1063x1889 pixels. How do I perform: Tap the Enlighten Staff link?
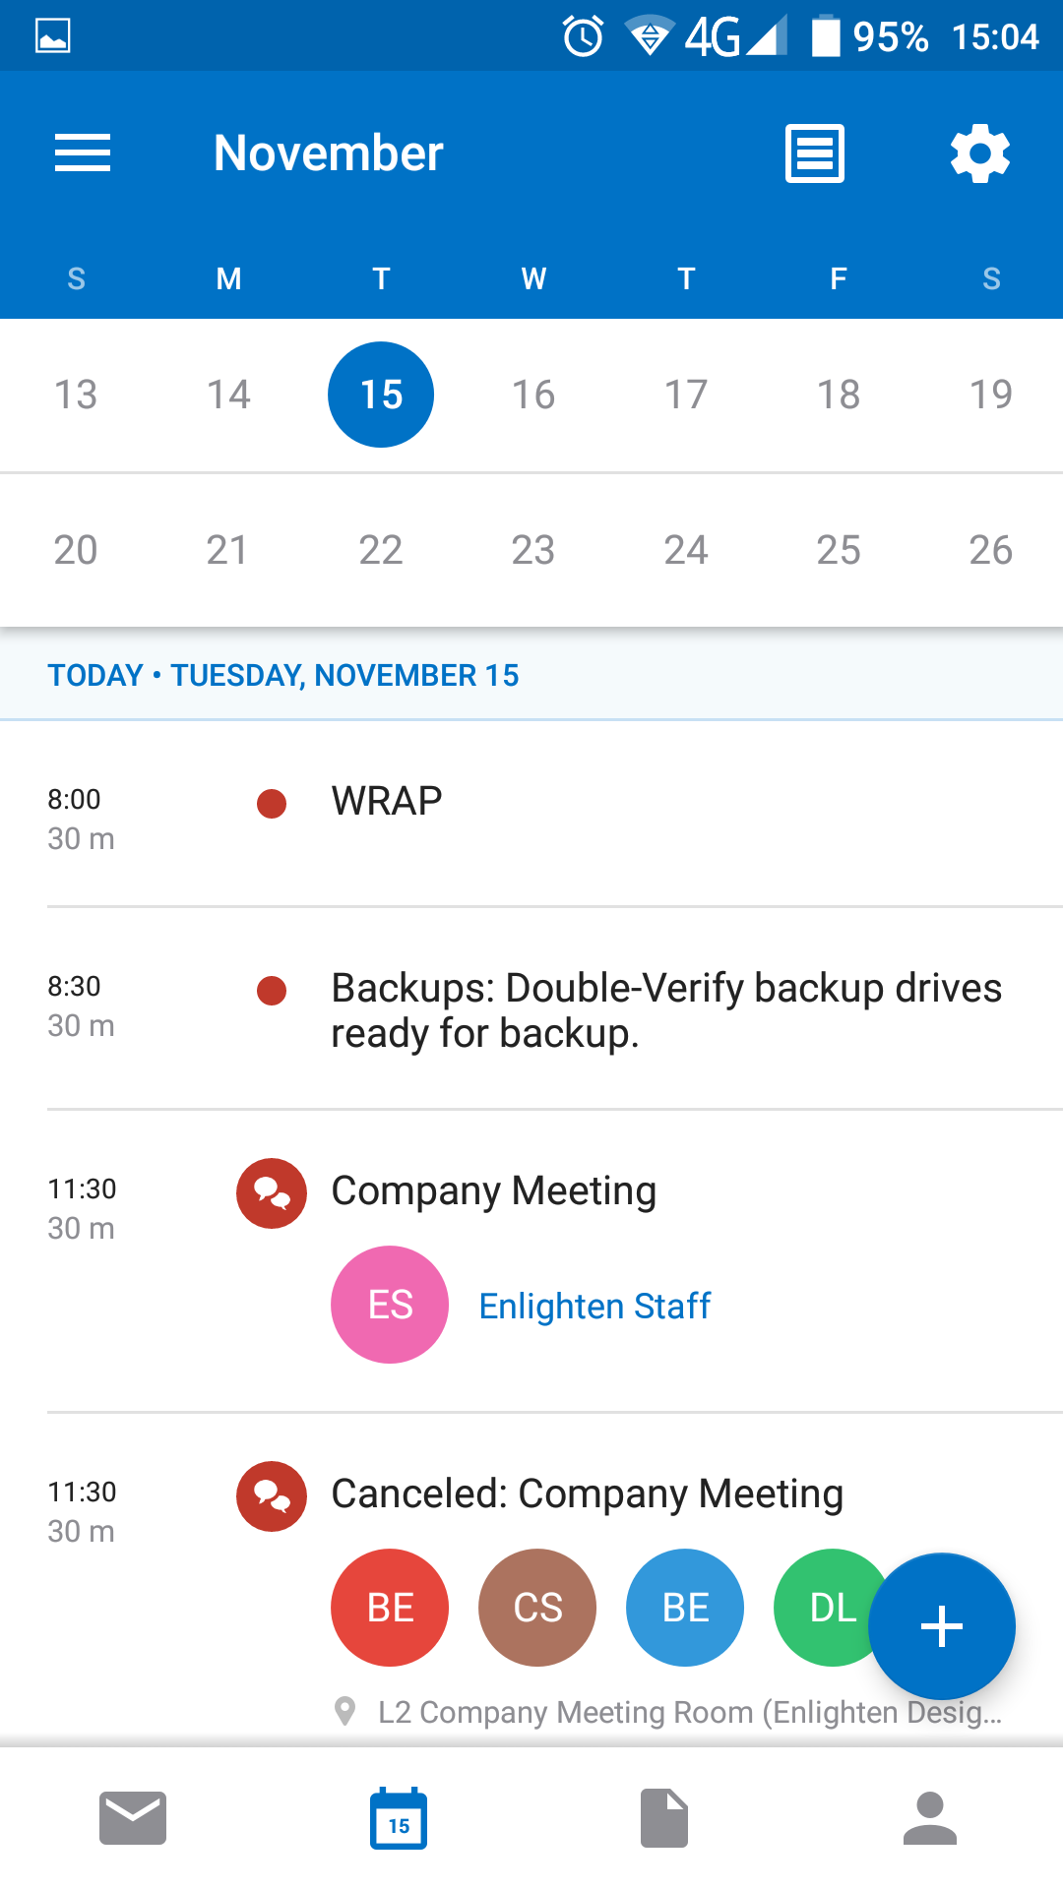(594, 1306)
